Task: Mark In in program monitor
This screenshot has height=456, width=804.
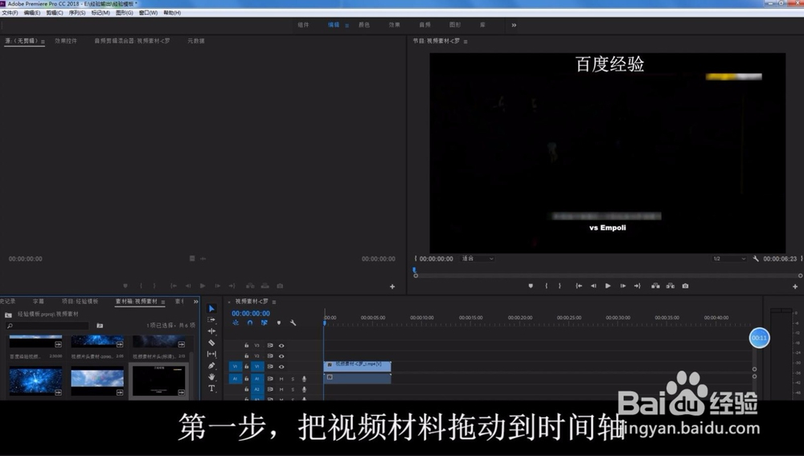Action: (546, 286)
